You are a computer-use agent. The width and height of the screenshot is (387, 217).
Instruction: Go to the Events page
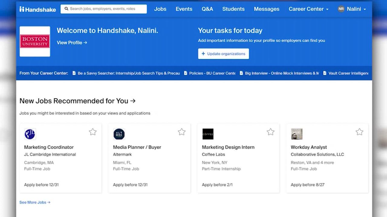(184, 9)
